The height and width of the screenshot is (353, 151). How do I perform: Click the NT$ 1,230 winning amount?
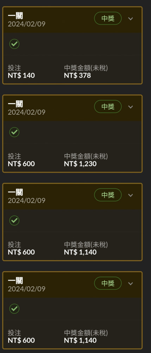[80, 164]
